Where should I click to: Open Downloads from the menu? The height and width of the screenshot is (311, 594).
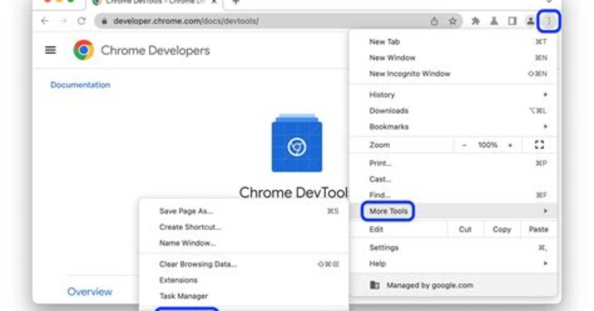click(452, 110)
